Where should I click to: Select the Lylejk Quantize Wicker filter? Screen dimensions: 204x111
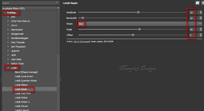click(26, 81)
